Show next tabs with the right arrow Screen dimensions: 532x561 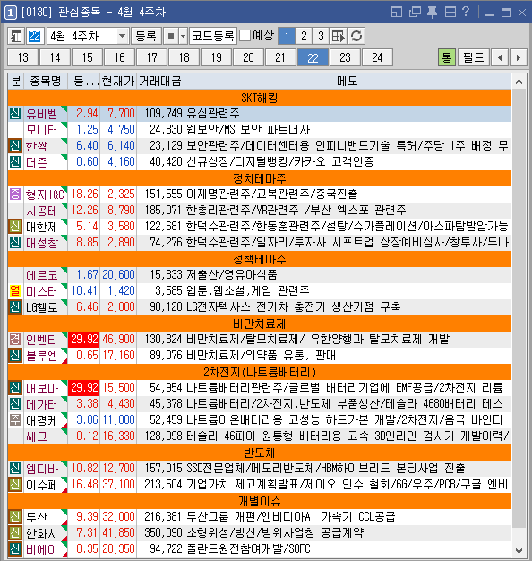click(519, 57)
